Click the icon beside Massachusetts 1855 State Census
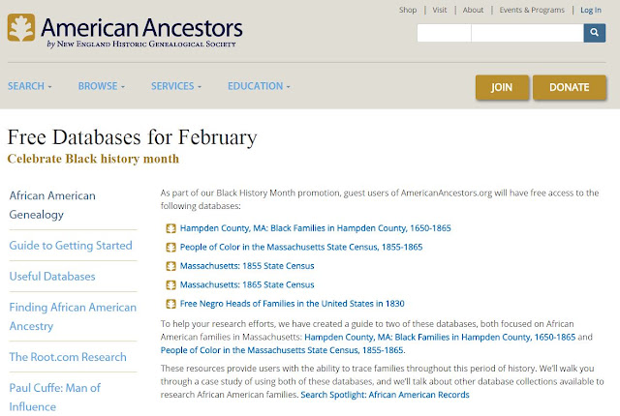The image size is (620, 416). click(x=170, y=266)
